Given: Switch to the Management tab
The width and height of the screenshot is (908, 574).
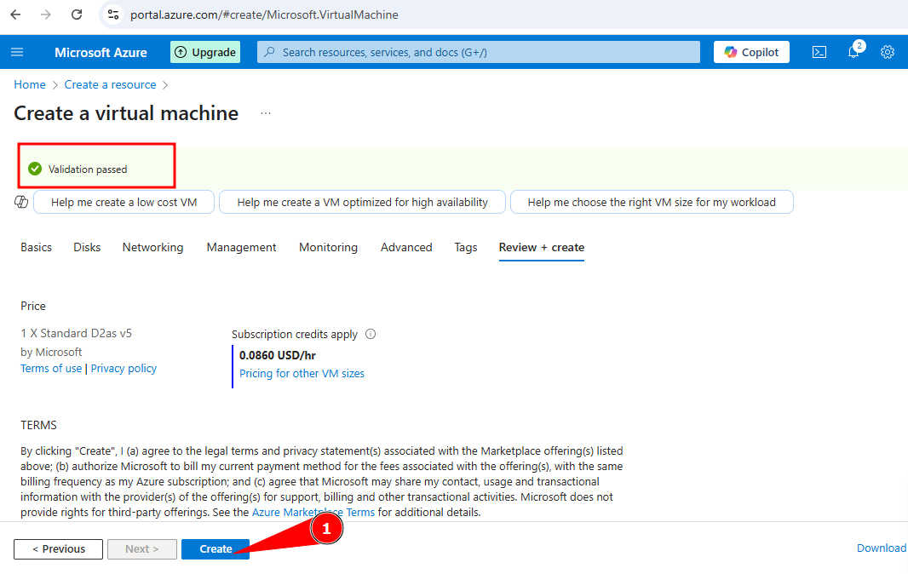Looking at the screenshot, I should [x=241, y=247].
